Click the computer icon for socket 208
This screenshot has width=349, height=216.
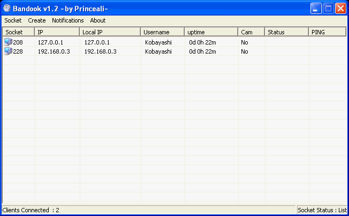[7, 42]
